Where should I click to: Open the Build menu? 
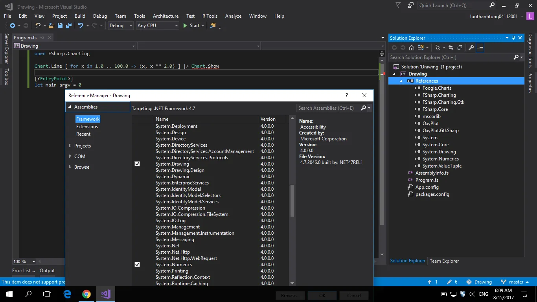80,16
